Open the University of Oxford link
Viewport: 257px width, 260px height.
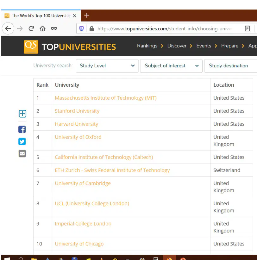[78, 137]
